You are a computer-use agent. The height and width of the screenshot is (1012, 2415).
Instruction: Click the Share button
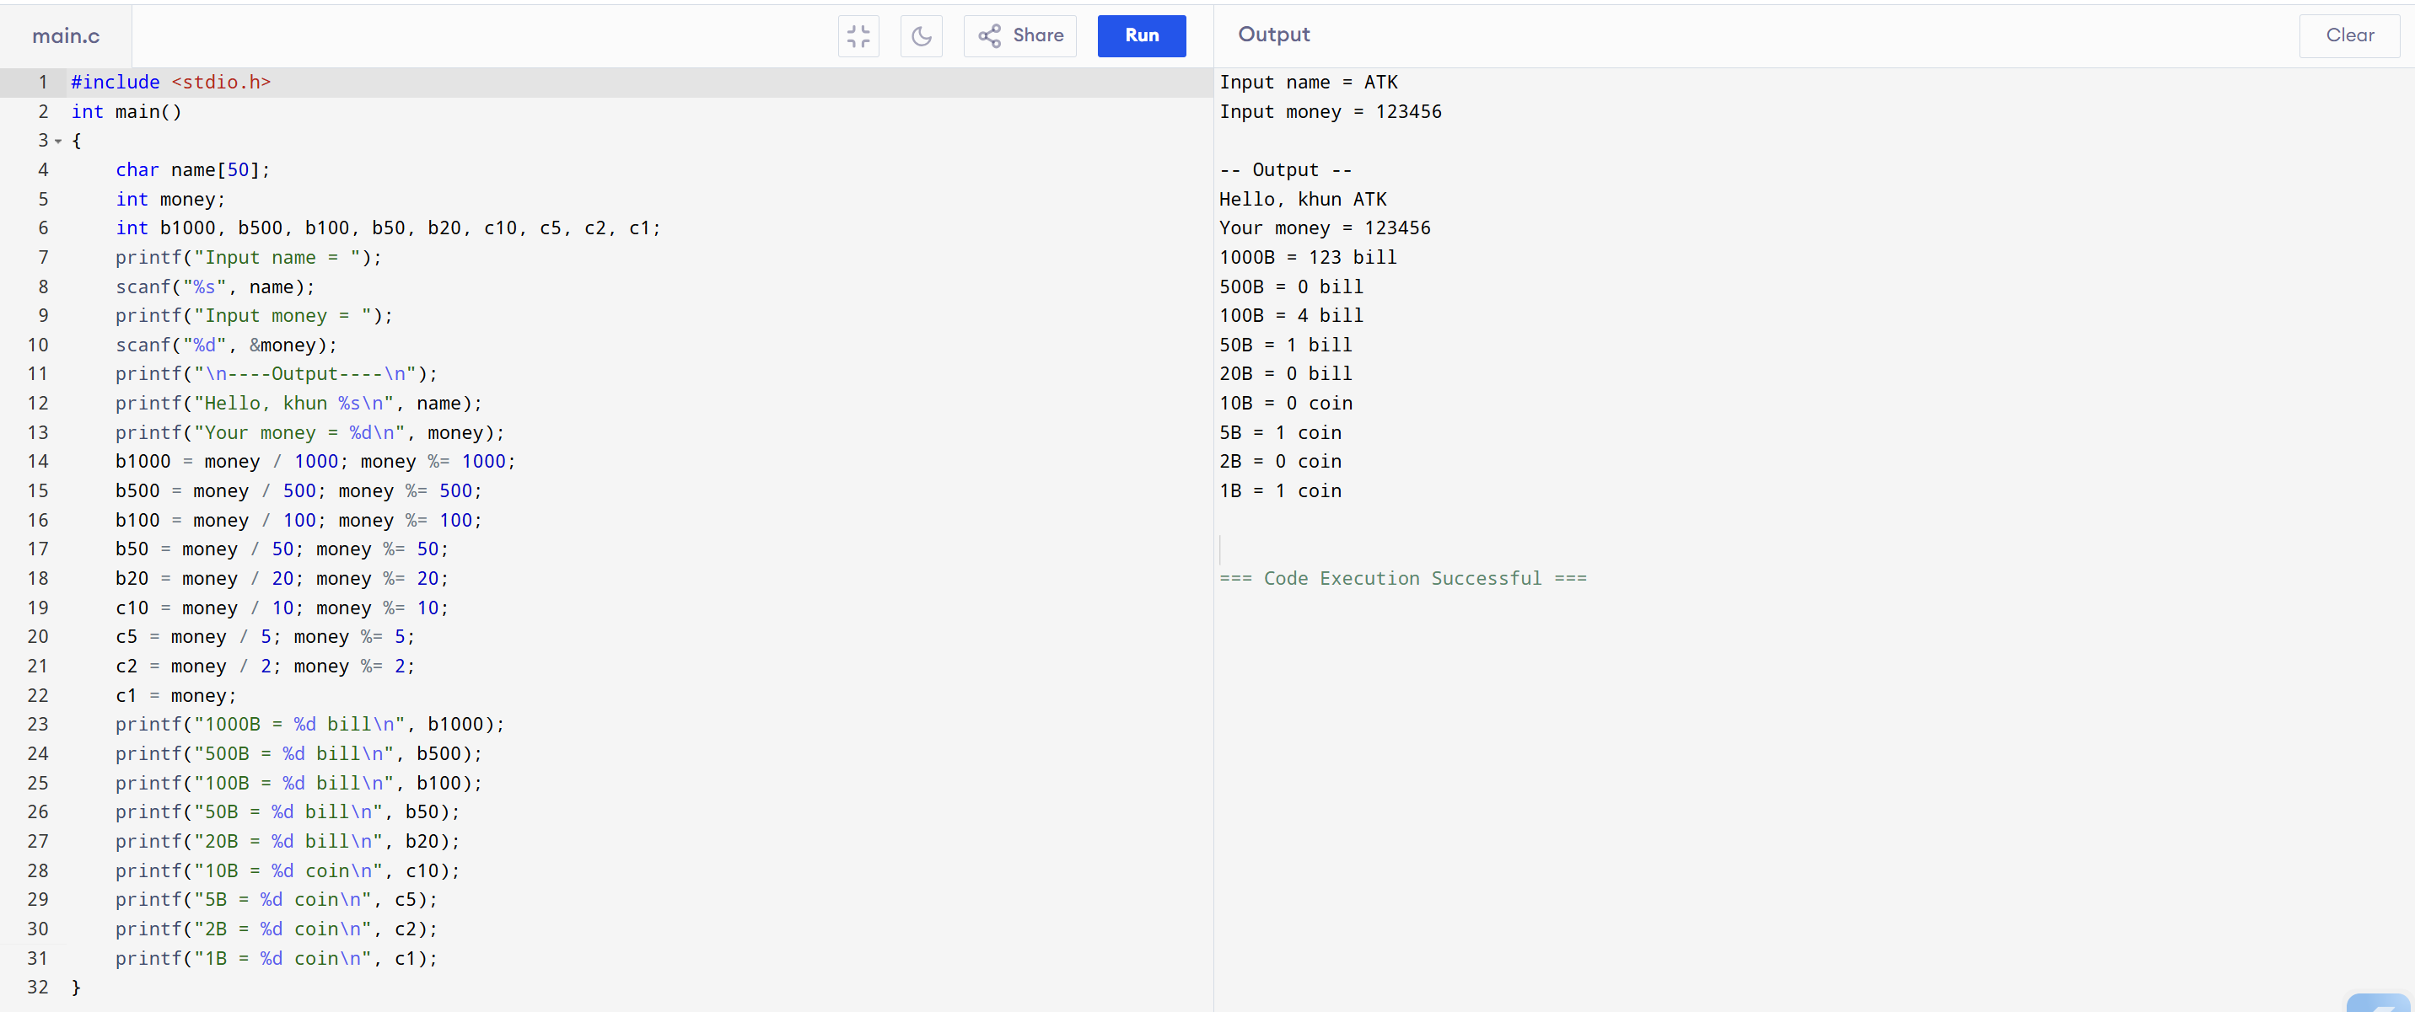pos(1020,35)
